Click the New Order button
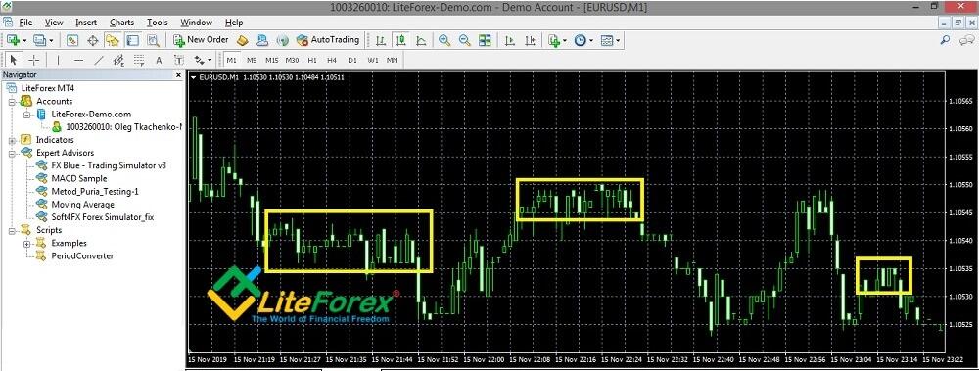979x371 pixels. tap(201, 40)
